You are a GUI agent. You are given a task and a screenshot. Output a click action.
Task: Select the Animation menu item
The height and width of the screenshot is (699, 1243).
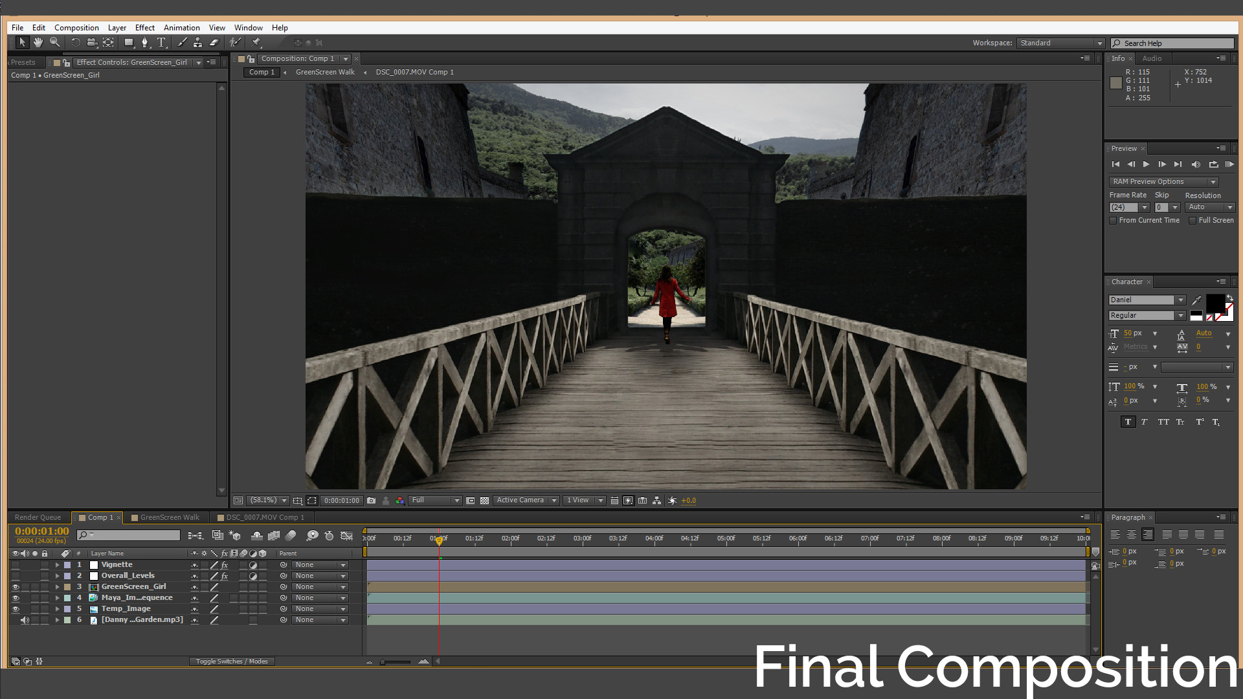pos(182,27)
